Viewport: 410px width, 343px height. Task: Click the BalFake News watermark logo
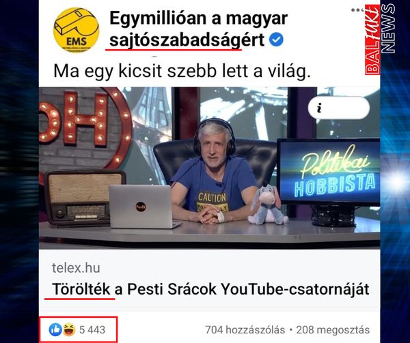[x=380, y=39]
